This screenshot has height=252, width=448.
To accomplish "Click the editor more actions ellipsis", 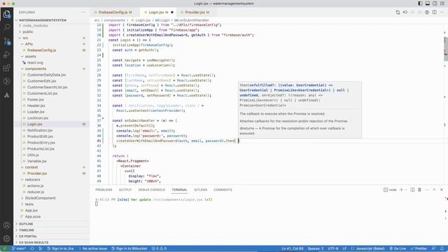I will click(442, 13).
